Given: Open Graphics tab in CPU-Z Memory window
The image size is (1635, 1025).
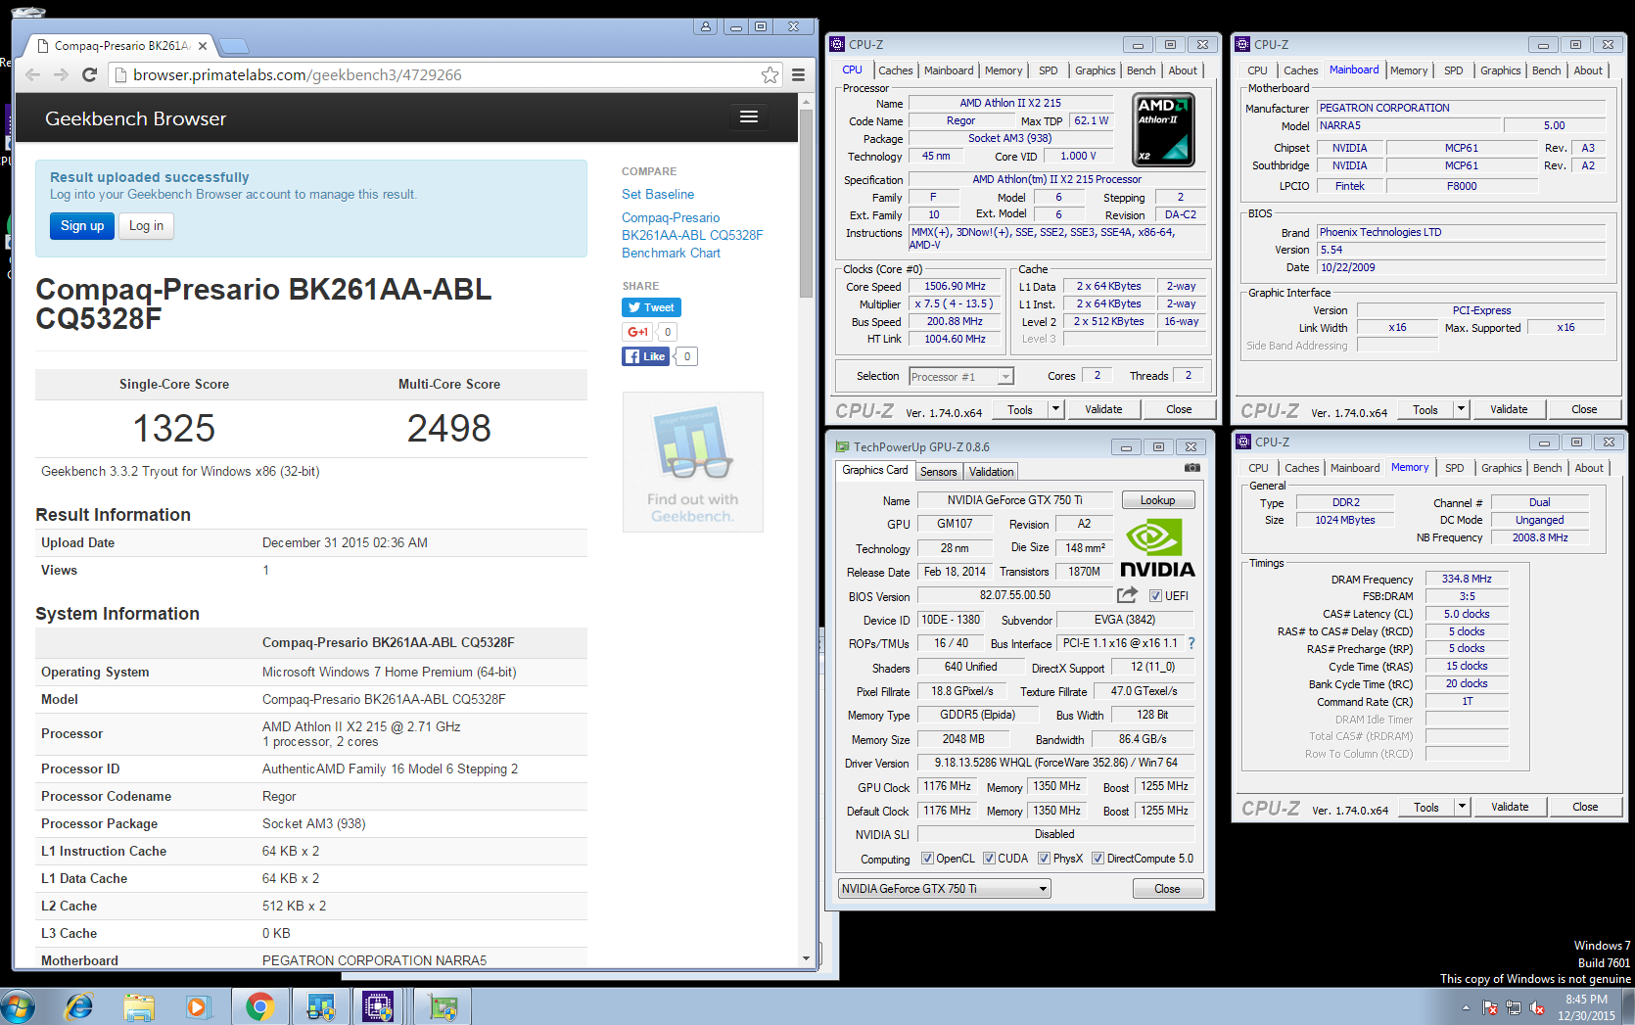Looking at the screenshot, I should coord(1501,468).
